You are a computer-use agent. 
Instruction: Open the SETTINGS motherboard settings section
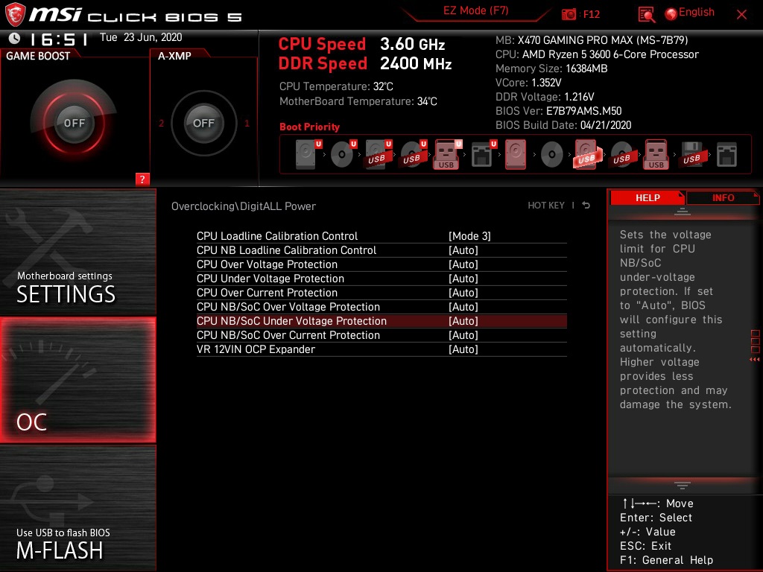(x=77, y=252)
